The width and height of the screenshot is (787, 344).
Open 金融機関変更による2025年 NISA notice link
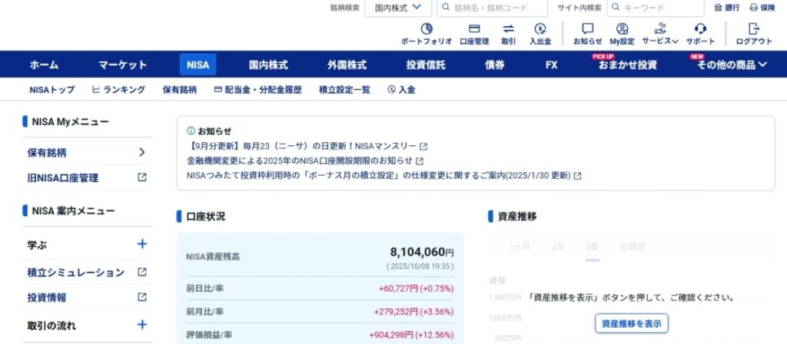(300, 161)
